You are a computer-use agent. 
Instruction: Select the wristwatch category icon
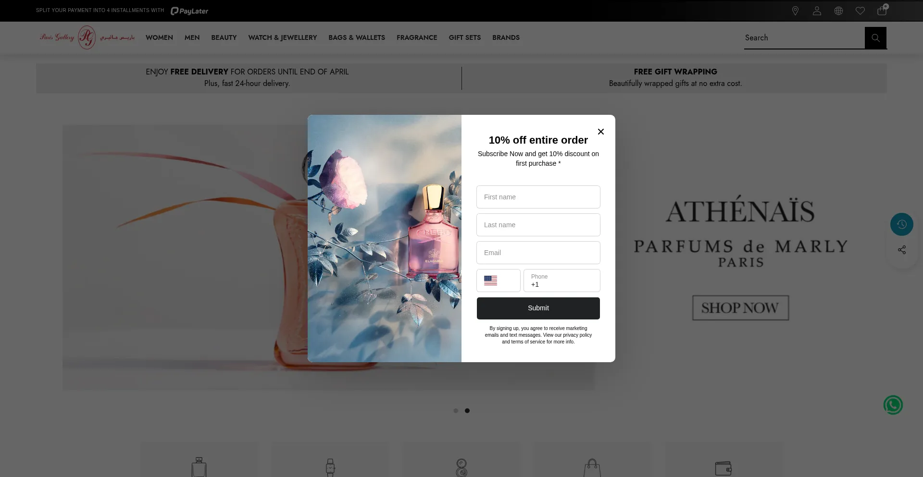coord(330,467)
